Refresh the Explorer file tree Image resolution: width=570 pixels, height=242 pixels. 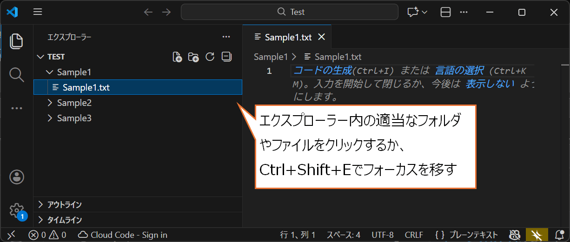click(x=210, y=57)
